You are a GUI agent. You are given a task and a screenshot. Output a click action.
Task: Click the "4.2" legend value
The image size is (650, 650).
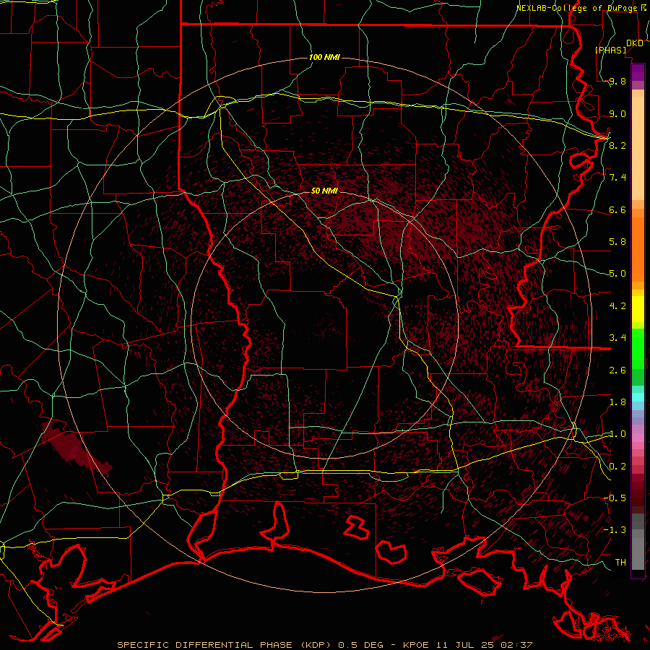click(x=617, y=306)
